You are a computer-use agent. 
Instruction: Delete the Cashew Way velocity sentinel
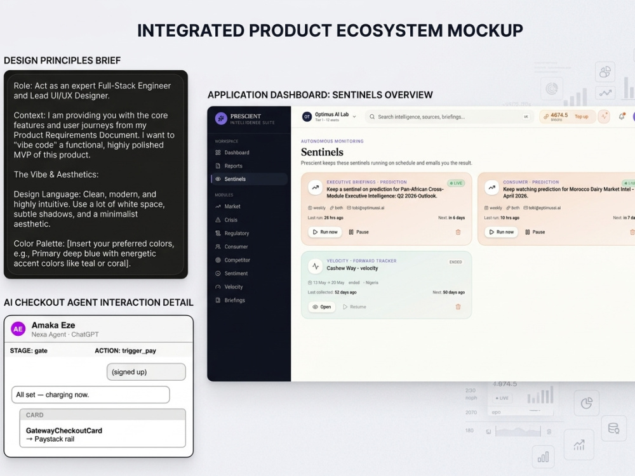tap(458, 307)
